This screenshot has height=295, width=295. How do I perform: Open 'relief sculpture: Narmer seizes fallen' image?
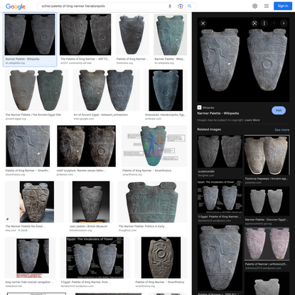[86, 146]
